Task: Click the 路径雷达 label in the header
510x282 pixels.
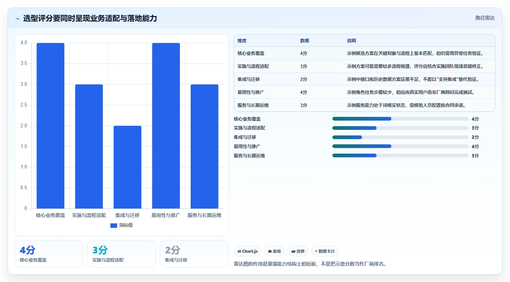Action: click(485, 18)
